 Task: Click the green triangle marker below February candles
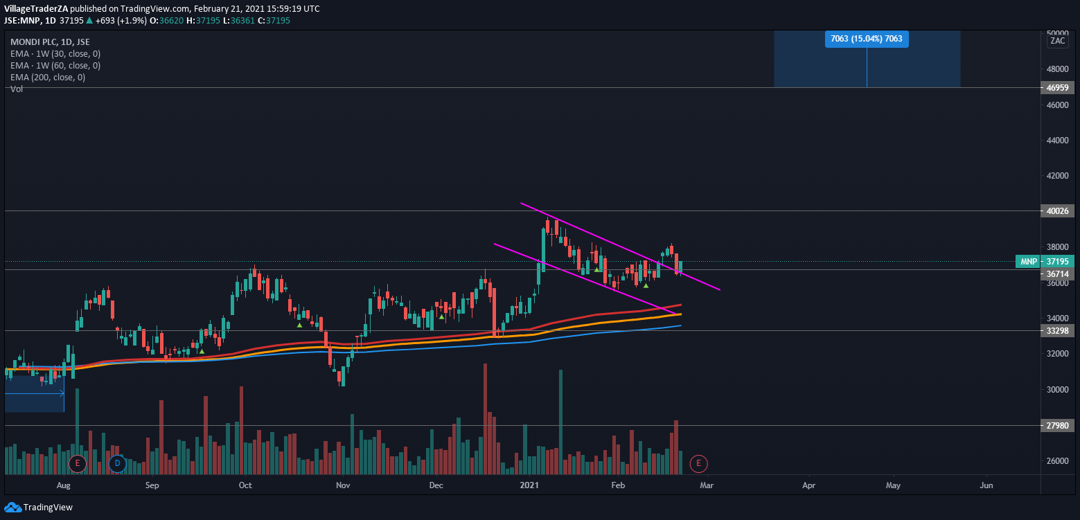click(646, 285)
